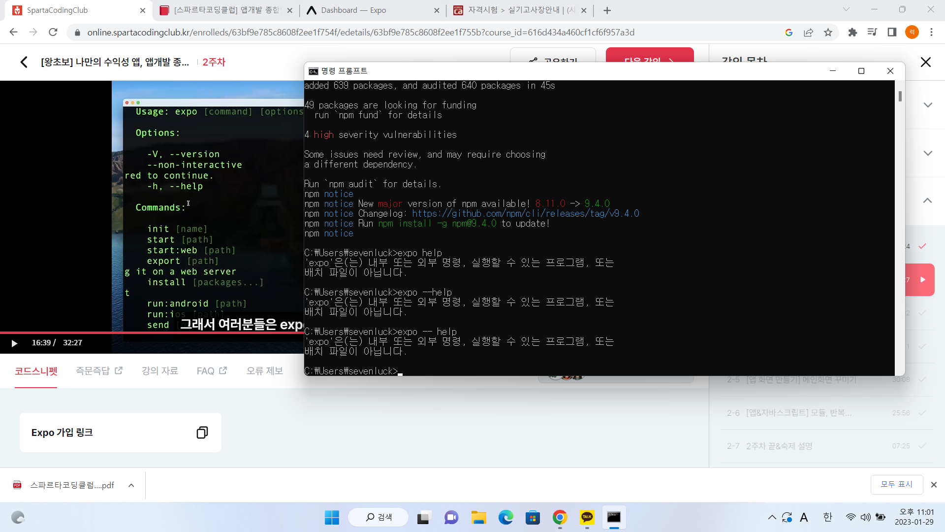Select the 코드스니펫 tab
The height and width of the screenshot is (532, 945).
(x=36, y=371)
